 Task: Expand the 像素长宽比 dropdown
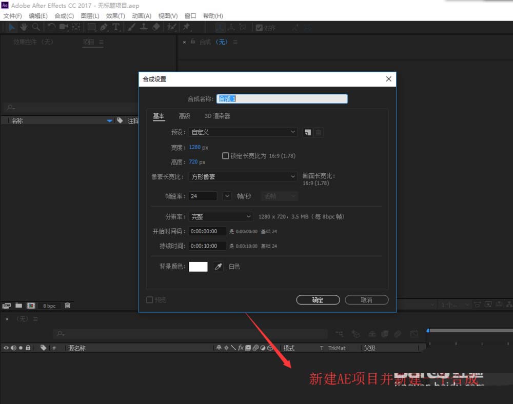243,176
